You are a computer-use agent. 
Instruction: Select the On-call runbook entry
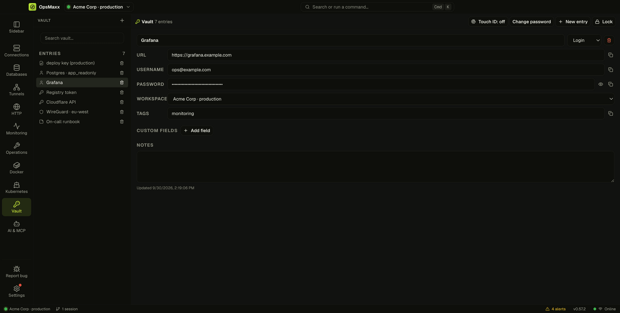82,122
